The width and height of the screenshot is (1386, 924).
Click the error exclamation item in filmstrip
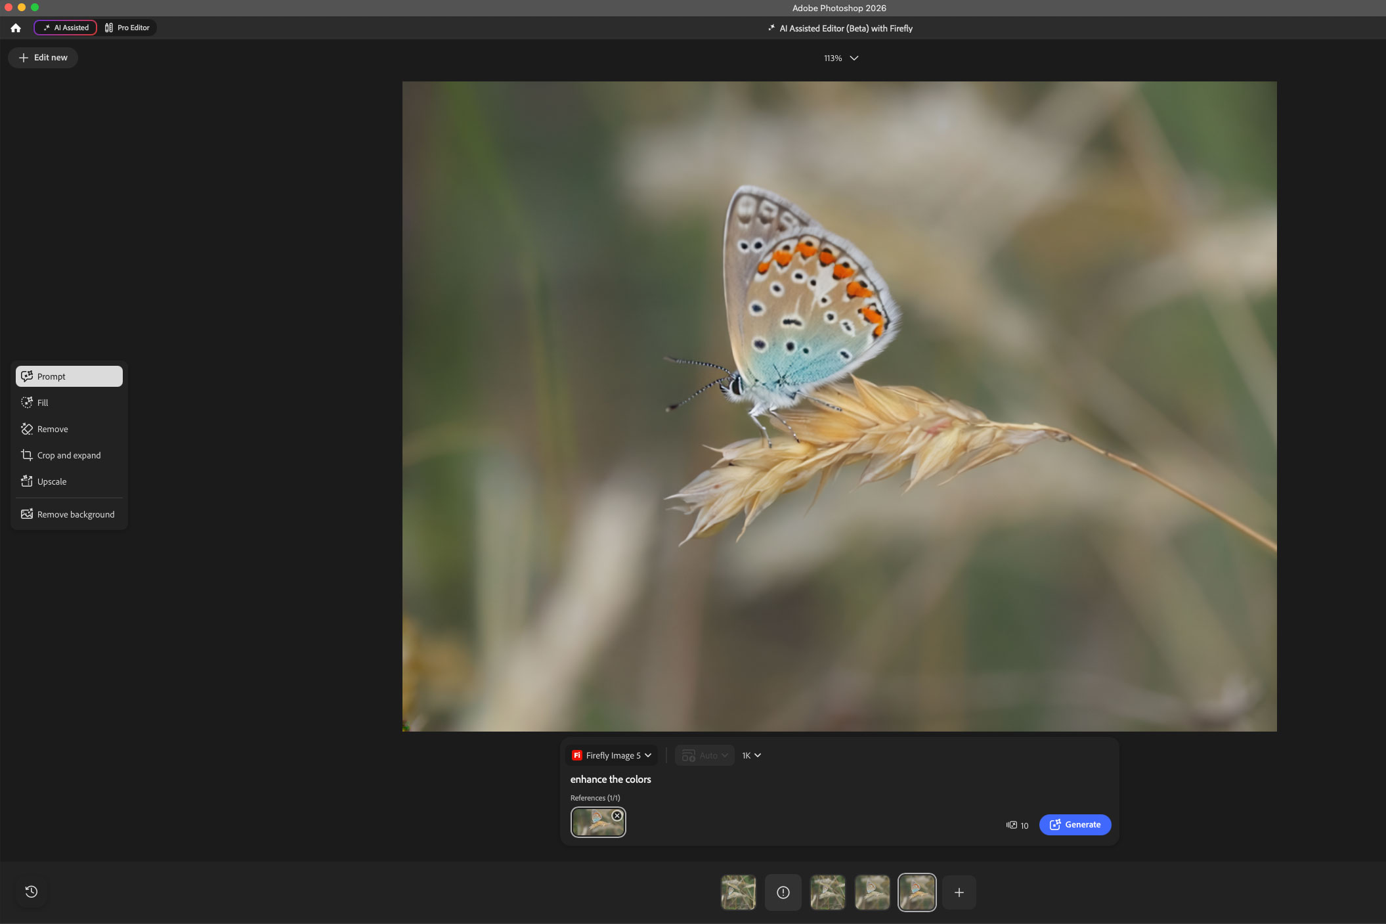(x=783, y=892)
